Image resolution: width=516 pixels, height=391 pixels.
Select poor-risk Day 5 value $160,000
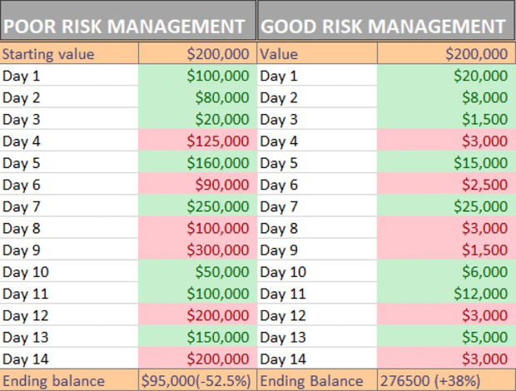coord(198,162)
